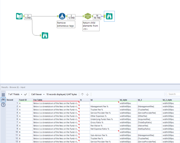This screenshot has height=143, width=180.
Task: Open the Return child elements annotation
Action: 91,26
